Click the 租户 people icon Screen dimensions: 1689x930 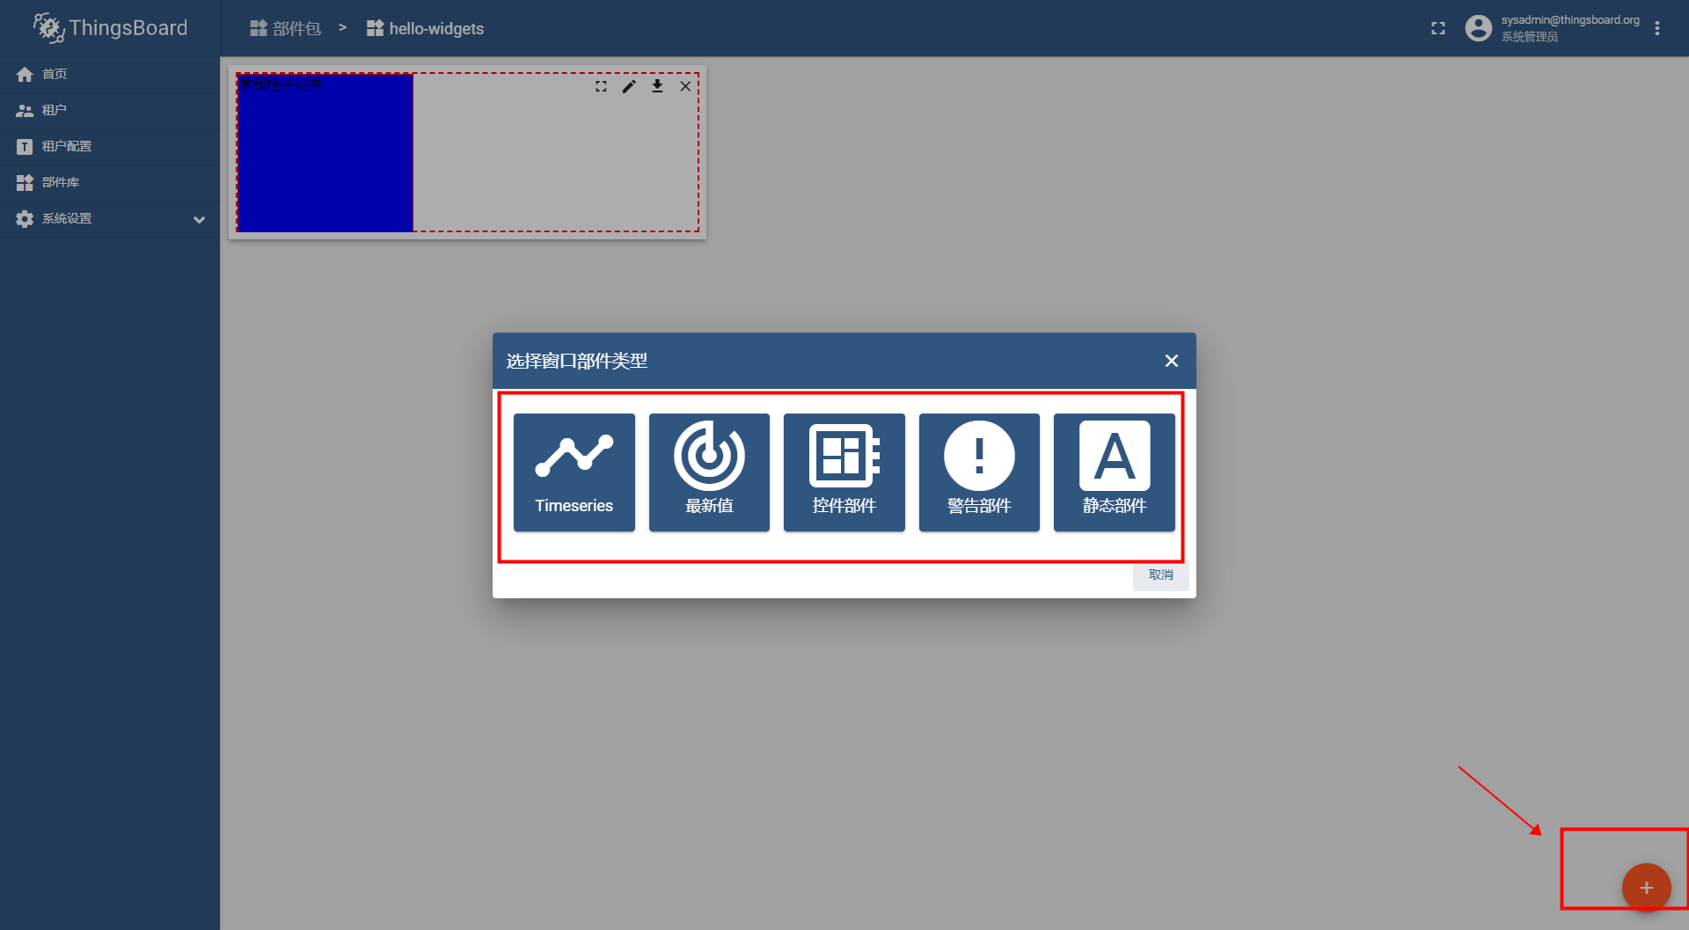pos(25,111)
